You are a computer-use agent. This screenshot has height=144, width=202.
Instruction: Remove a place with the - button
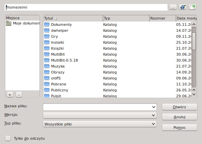coord(19,95)
